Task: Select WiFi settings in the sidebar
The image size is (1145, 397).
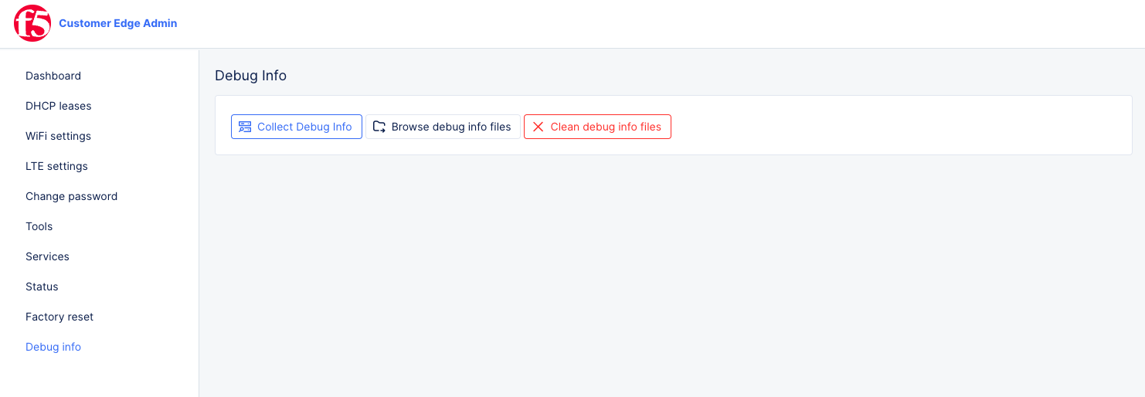Action: [x=58, y=136]
